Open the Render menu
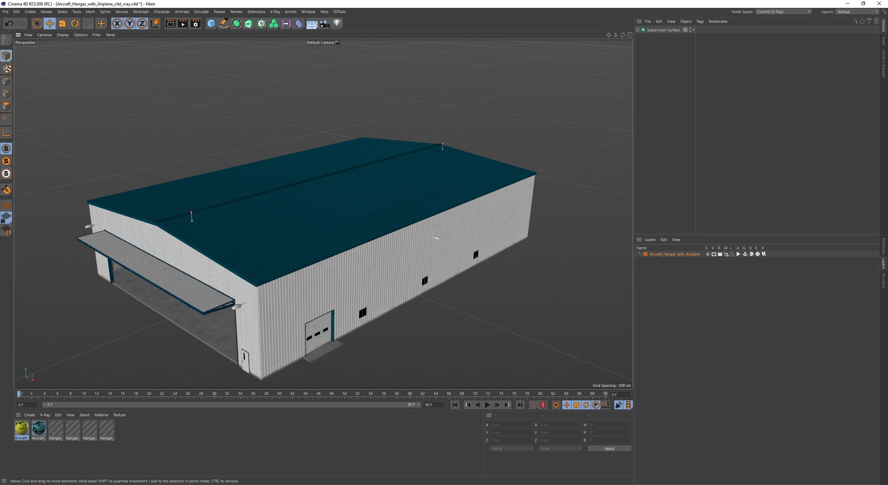The width and height of the screenshot is (888, 485). tap(236, 12)
